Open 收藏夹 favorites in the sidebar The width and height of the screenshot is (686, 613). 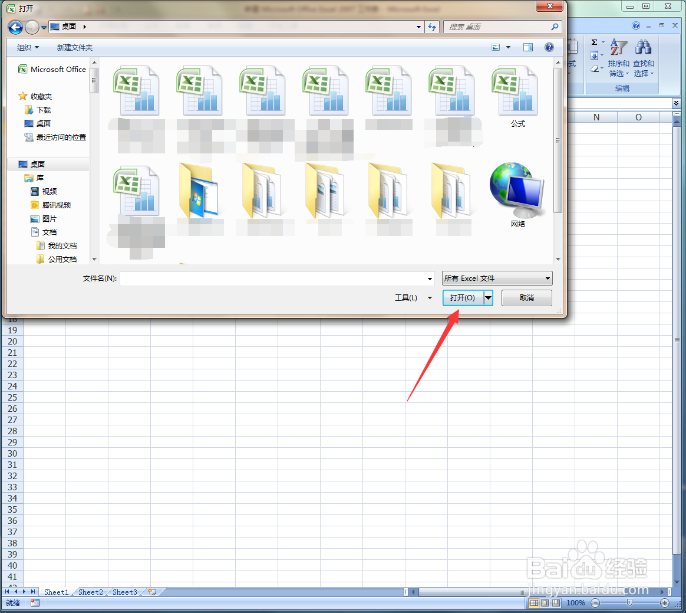[x=35, y=96]
